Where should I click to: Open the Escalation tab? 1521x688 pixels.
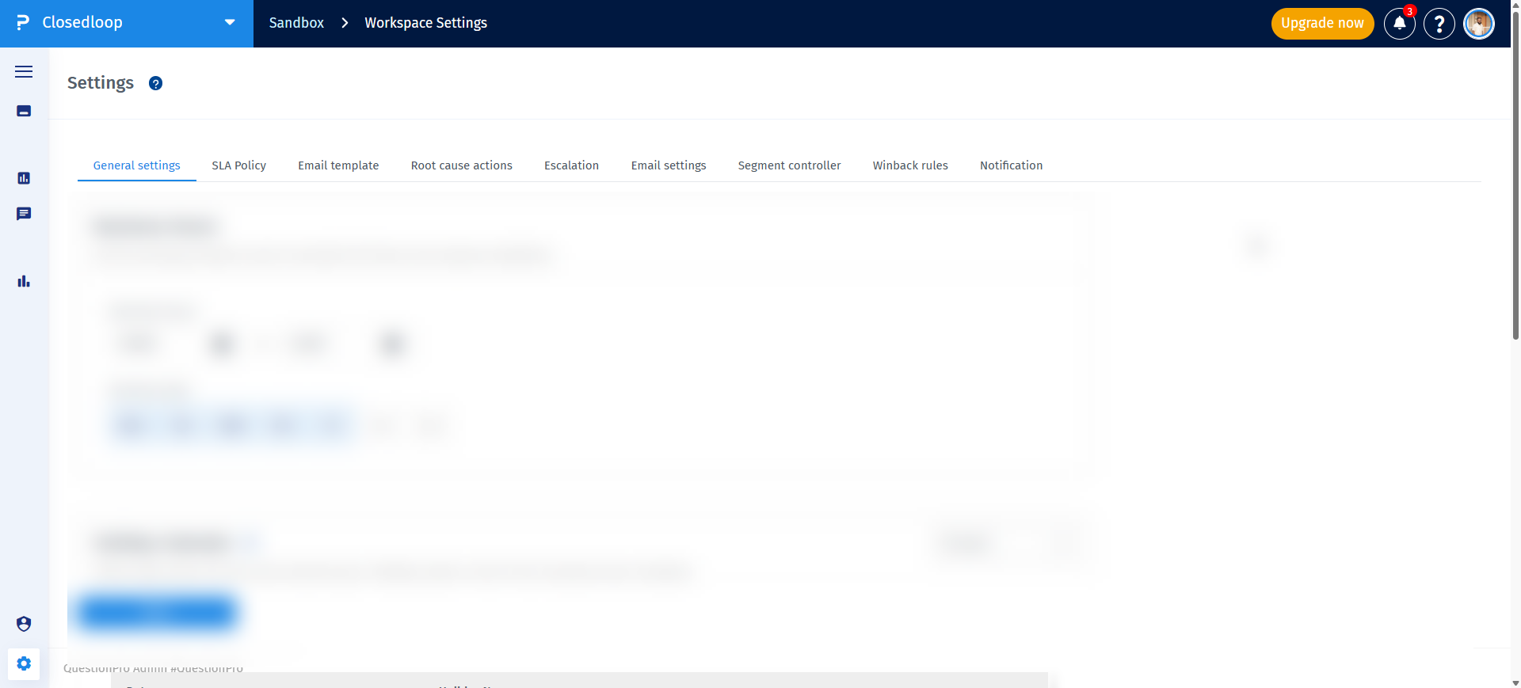pos(571,165)
